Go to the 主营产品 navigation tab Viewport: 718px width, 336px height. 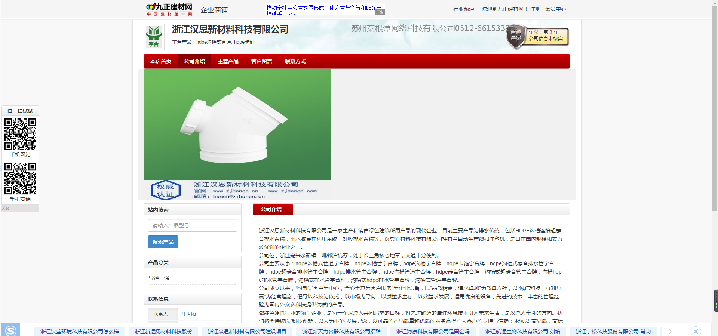click(x=228, y=61)
